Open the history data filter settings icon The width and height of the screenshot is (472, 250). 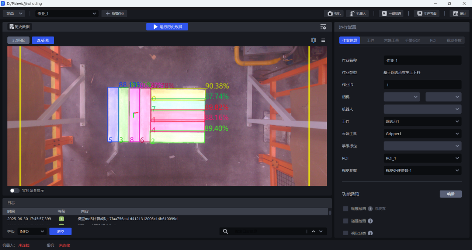pyautogui.click(x=323, y=27)
